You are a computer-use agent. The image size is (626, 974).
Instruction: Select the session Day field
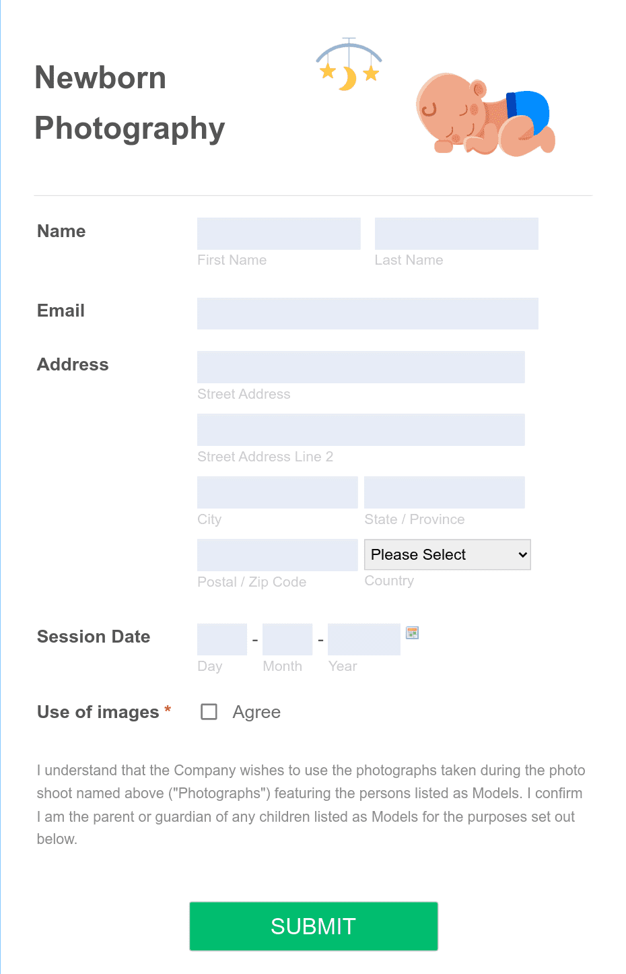(x=222, y=639)
